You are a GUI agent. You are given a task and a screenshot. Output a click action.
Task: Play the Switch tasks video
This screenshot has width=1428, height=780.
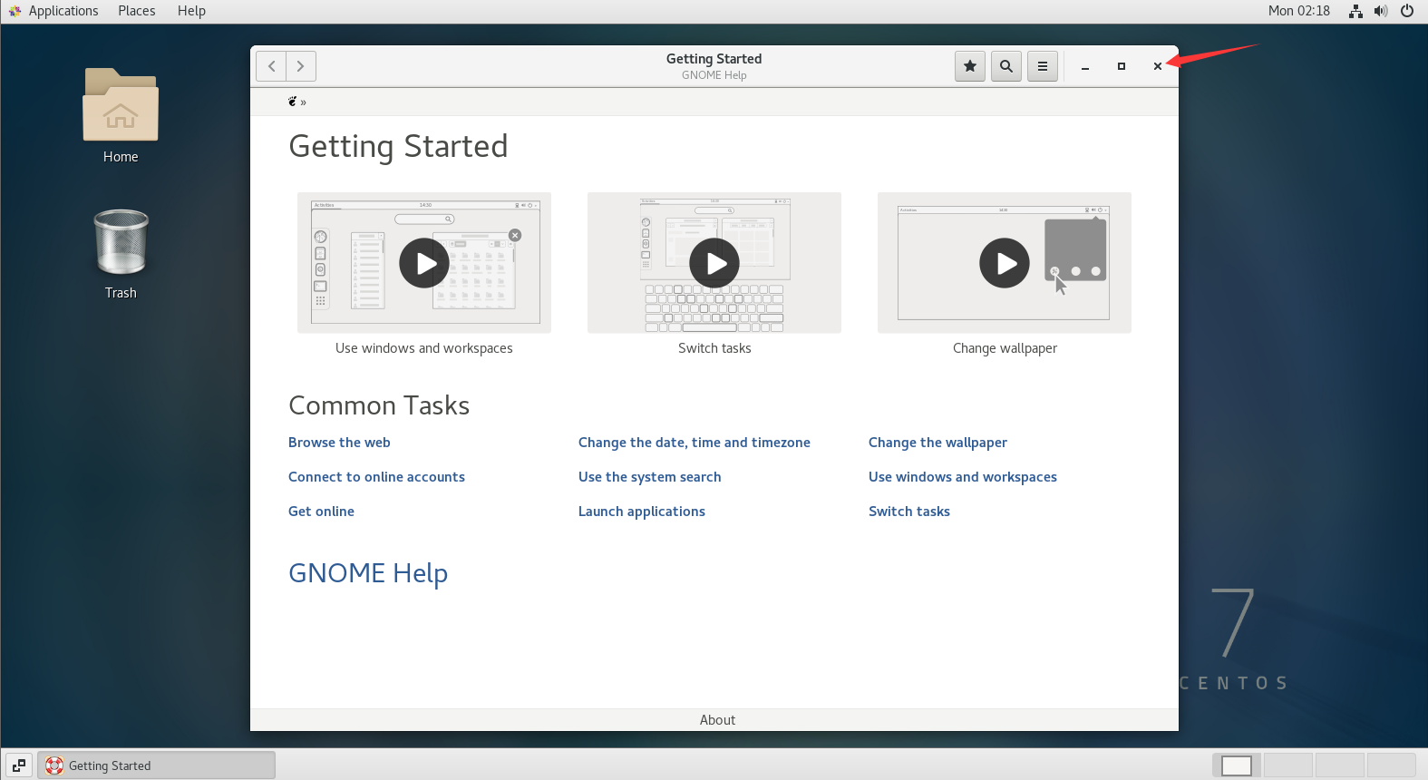tap(714, 263)
